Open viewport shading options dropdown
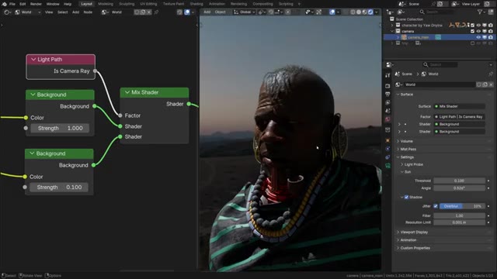497x279 pixels. [x=376, y=12]
